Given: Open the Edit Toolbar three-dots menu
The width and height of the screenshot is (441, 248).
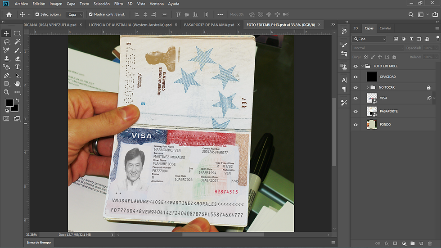Looking at the screenshot, I should click(17, 92).
